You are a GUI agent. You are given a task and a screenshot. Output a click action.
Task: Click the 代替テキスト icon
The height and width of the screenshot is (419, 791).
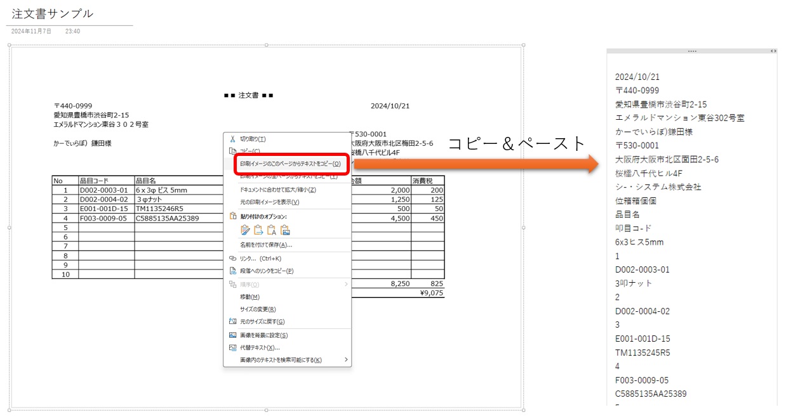click(232, 348)
